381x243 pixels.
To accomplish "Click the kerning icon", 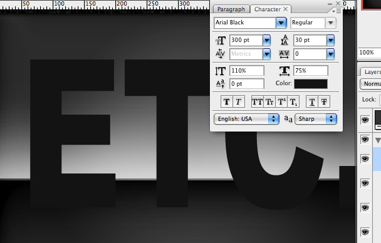I will [220, 54].
